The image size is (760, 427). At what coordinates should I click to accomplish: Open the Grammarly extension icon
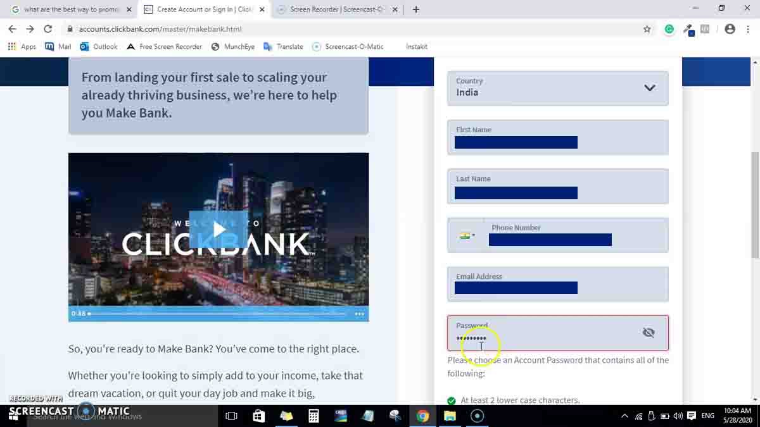[x=669, y=29]
